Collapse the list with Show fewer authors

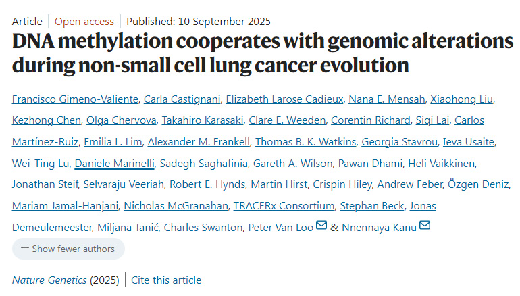pos(68,249)
